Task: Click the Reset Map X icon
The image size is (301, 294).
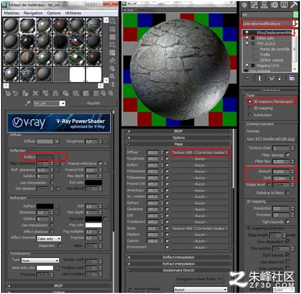Action: 35,93
